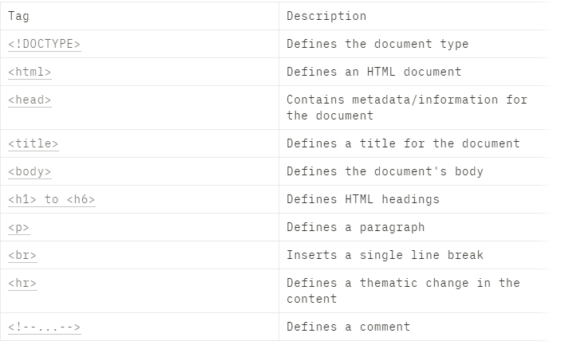This screenshot has width=561, height=345.
Task: Select 'Defines a title for the document' text
Action: point(403,143)
